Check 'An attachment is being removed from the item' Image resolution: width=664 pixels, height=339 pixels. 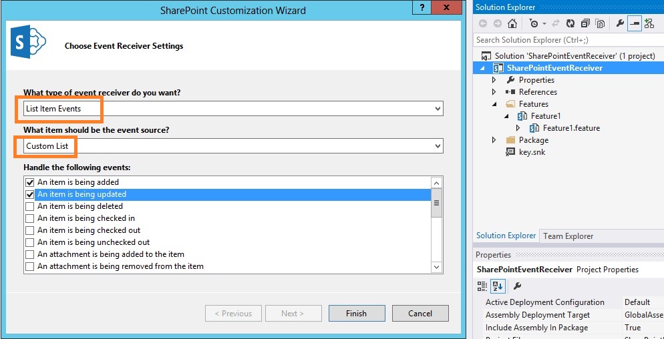29,267
